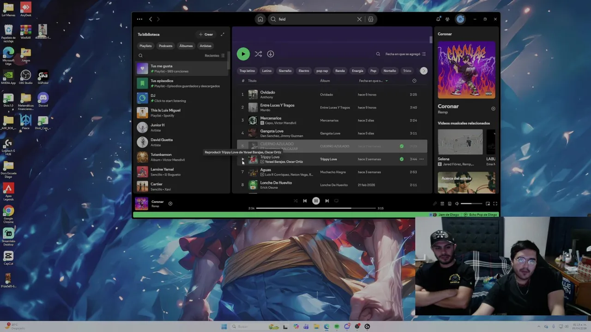The width and height of the screenshot is (591, 332).
Task: Open This Is Luis Miguel playlist
Action: (x=182, y=113)
